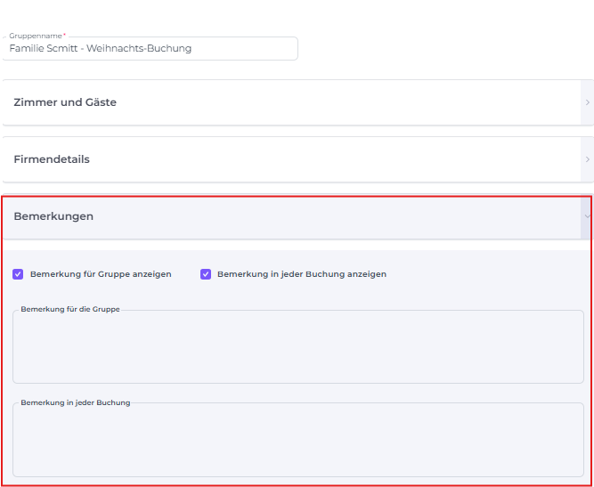The width and height of the screenshot is (594, 487).
Task: Expand the Firmendetails section
Action: click(294, 159)
